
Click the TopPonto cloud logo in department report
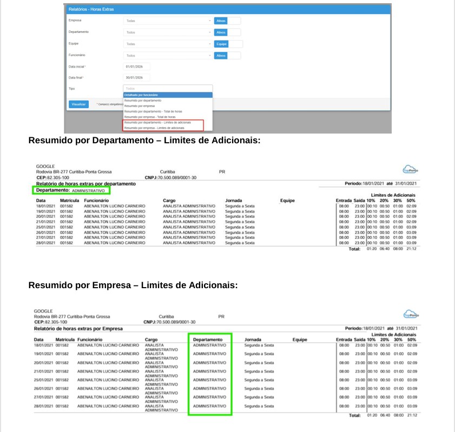(411, 170)
